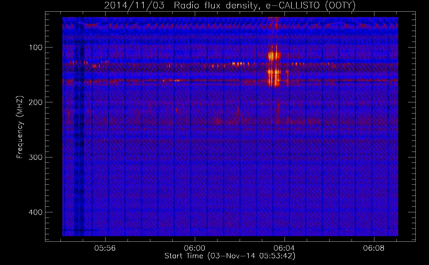Click the 06:08 time axis label
Viewport: 429px width, 265px height.
point(374,248)
